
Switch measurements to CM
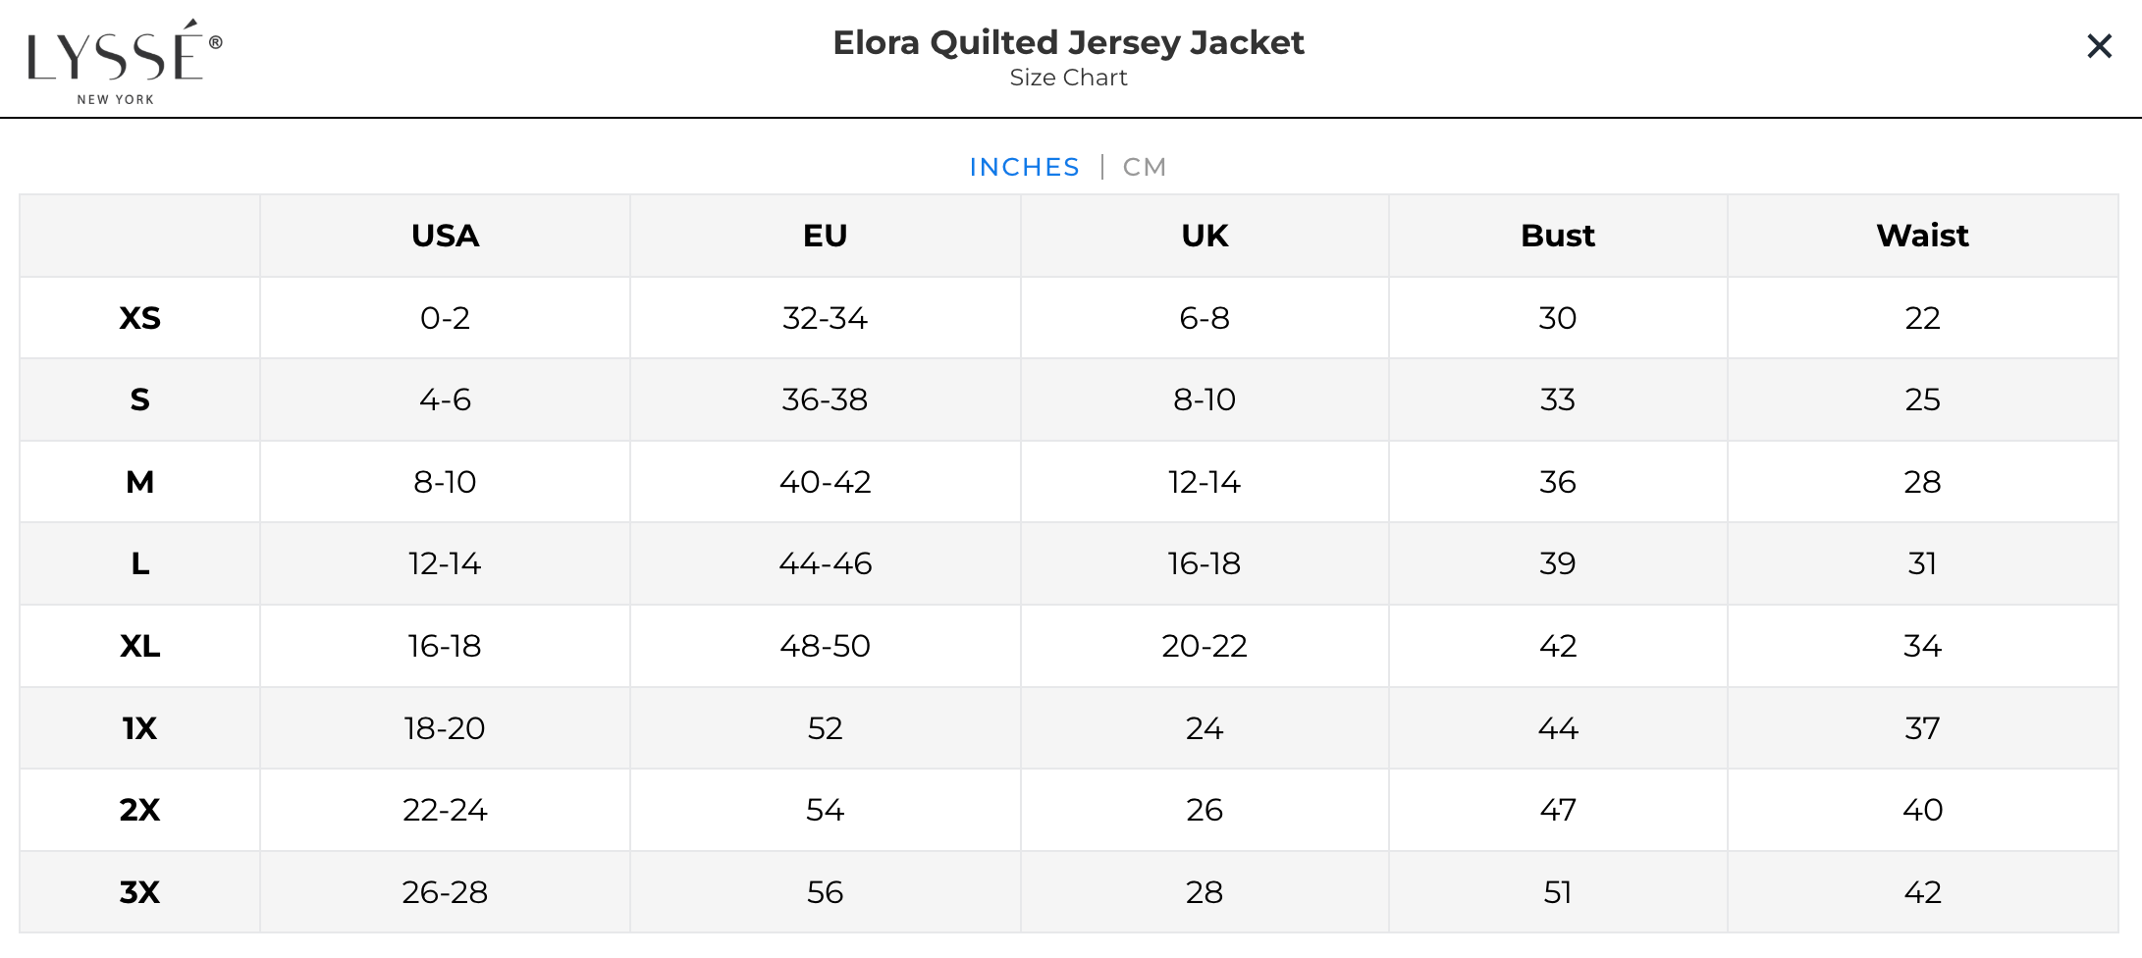pos(1144,168)
